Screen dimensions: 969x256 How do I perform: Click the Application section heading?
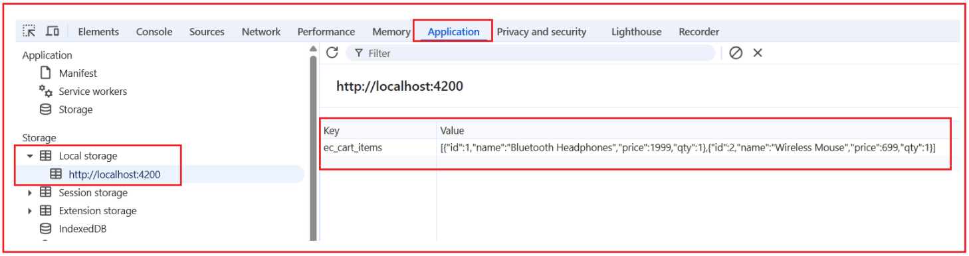coord(47,55)
